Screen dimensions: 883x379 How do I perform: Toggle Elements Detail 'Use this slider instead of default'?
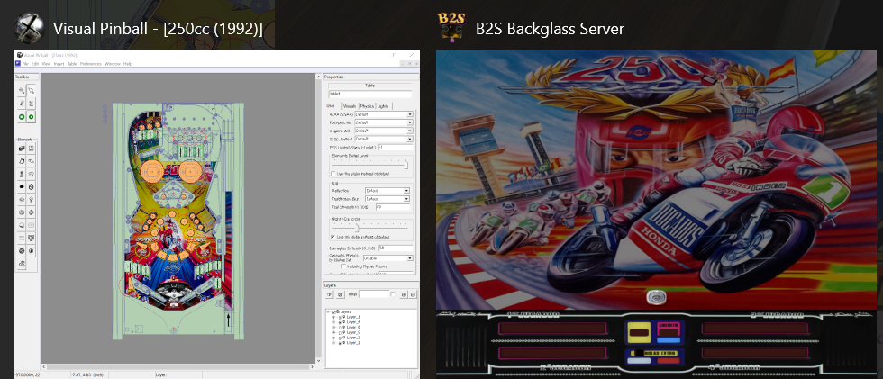click(333, 174)
